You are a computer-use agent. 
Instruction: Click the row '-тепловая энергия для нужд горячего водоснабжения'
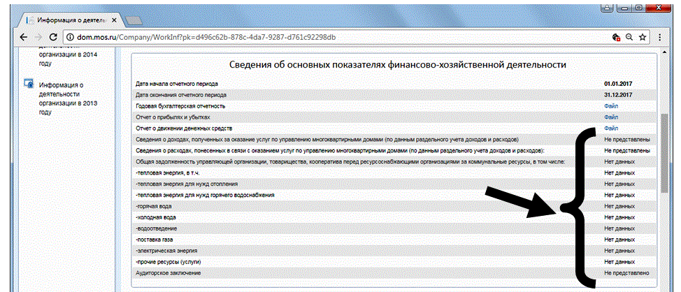click(x=394, y=195)
